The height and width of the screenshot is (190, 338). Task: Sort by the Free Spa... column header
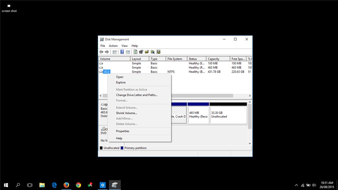(238, 59)
